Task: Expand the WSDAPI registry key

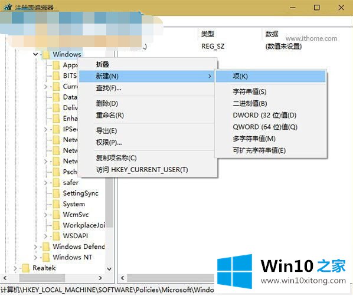Action: pyautogui.click(x=45, y=236)
